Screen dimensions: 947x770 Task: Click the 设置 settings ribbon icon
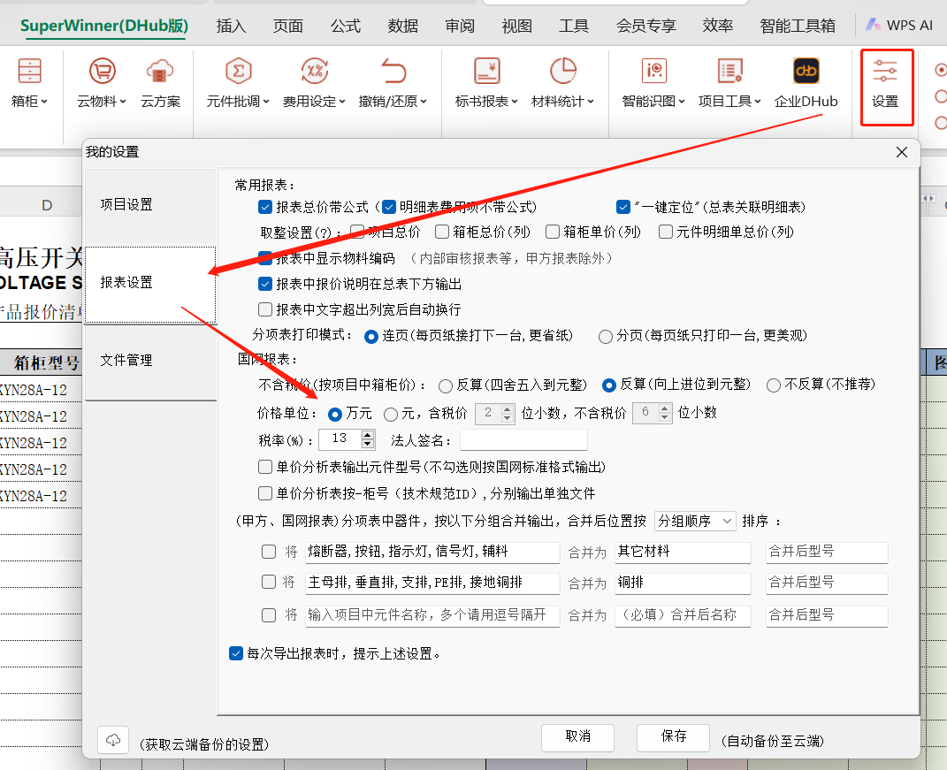coord(885,72)
